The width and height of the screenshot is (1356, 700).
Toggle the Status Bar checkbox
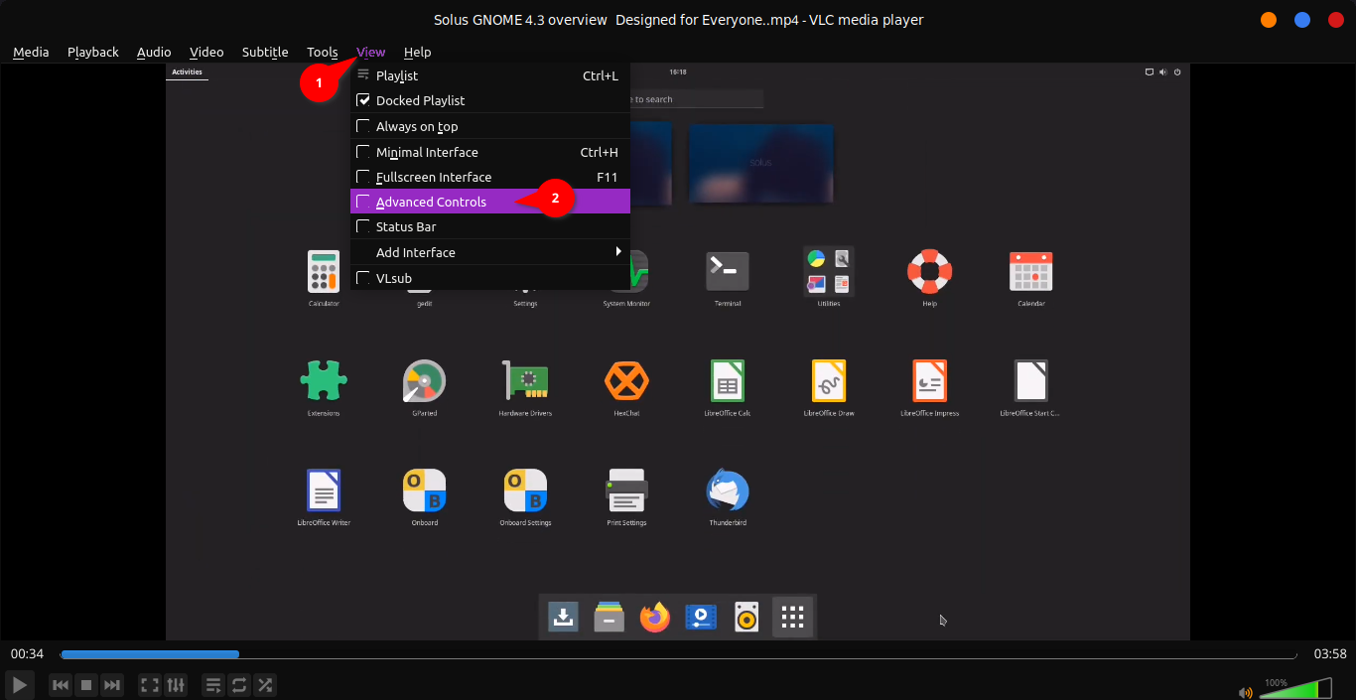click(363, 226)
